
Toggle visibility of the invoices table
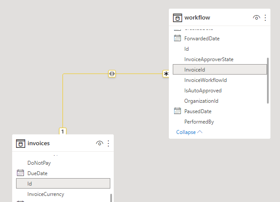coord(99,143)
